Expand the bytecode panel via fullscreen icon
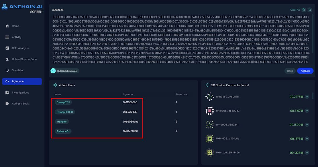 [310, 9]
